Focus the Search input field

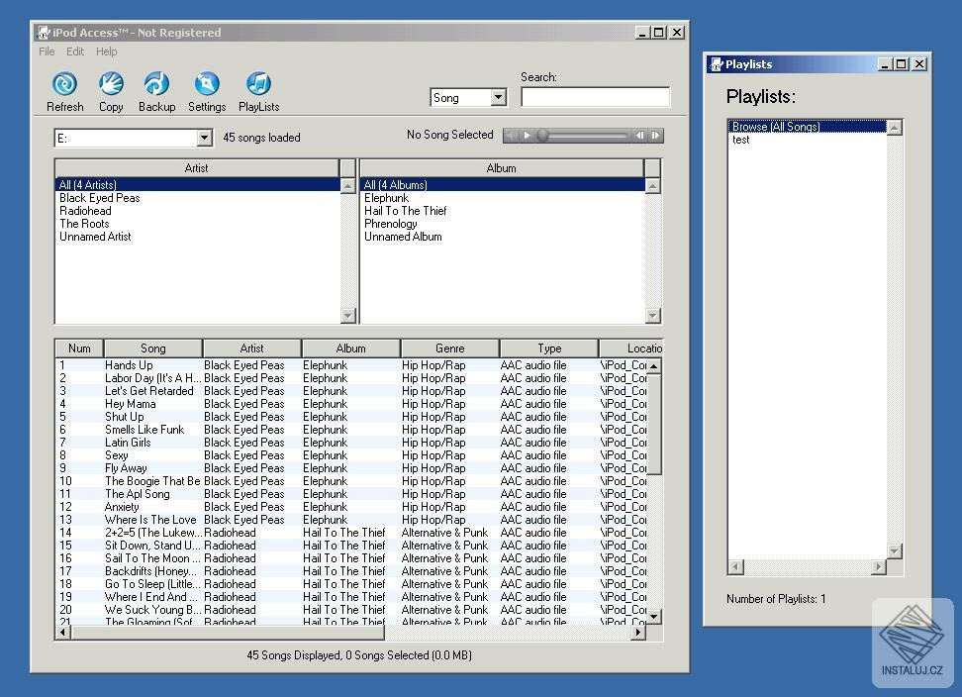coord(595,97)
